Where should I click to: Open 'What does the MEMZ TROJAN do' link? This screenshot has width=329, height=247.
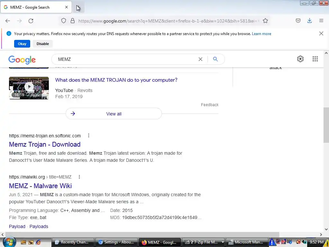point(116,80)
